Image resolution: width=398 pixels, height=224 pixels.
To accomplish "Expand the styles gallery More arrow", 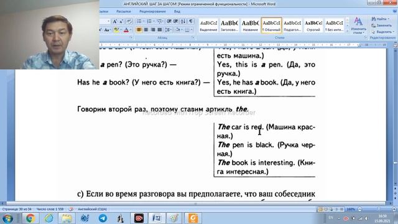I will tap(348, 30).
